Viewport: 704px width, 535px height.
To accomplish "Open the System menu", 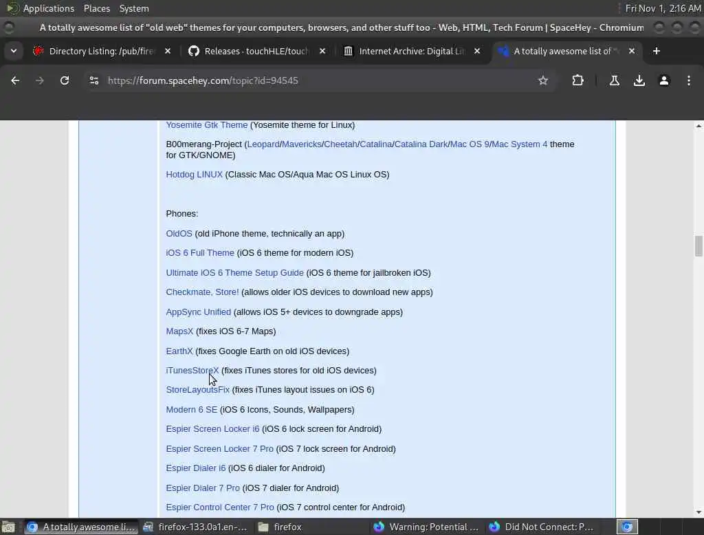I will click(x=134, y=8).
